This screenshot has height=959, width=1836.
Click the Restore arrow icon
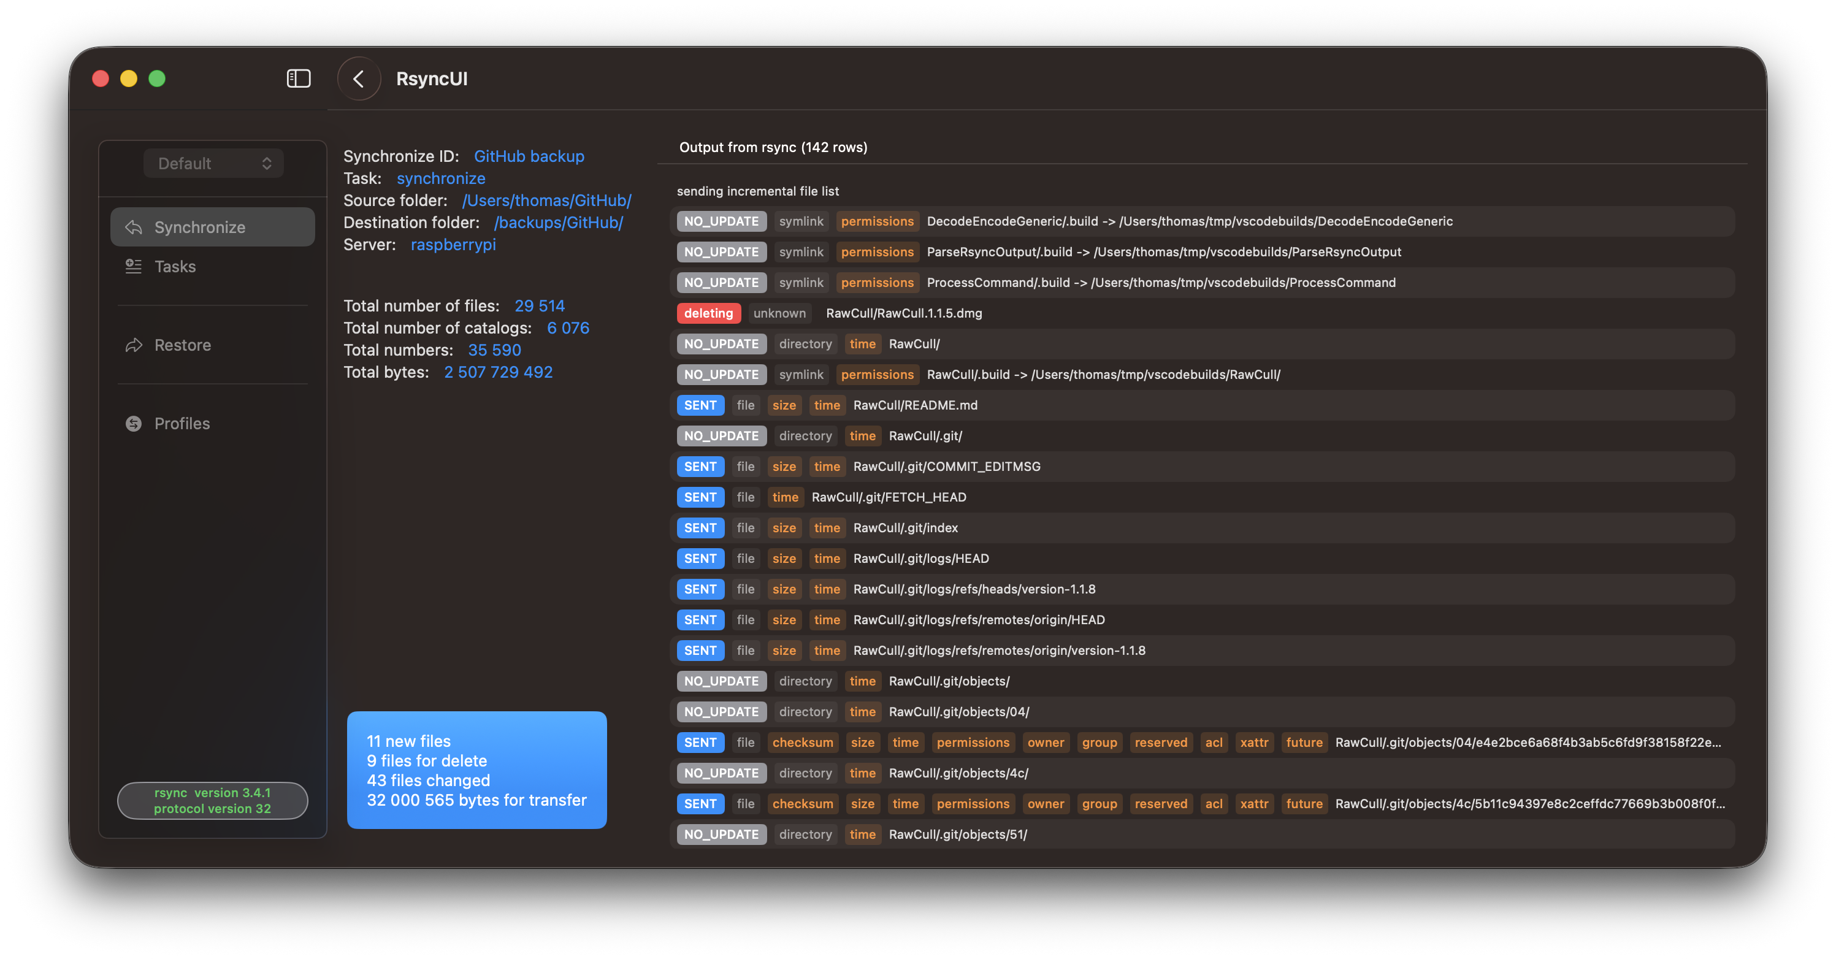(x=133, y=345)
